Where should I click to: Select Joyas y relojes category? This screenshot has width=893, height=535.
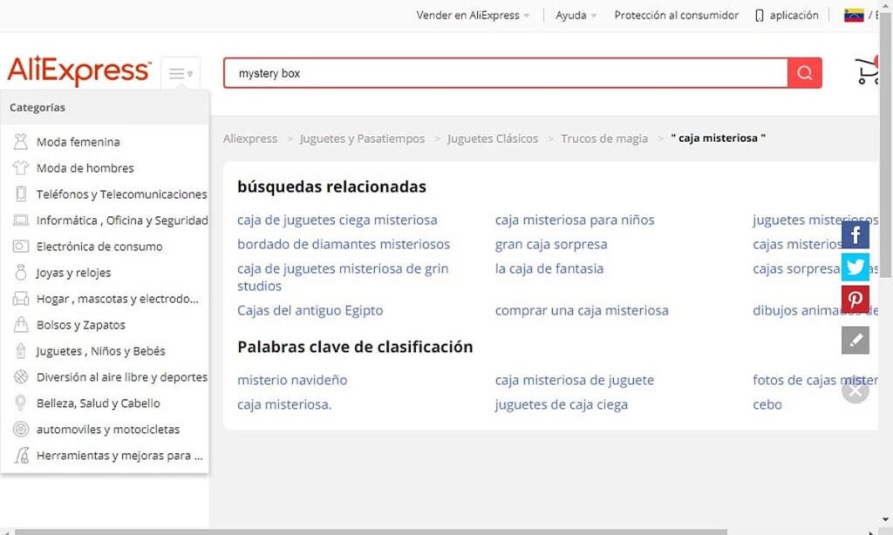tap(73, 273)
